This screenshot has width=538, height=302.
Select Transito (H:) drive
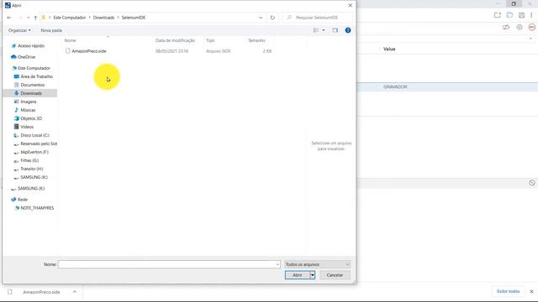click(x=32, y=169)
